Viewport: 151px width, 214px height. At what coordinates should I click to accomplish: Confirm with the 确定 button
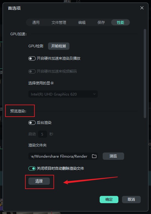[x=109, y=200]
